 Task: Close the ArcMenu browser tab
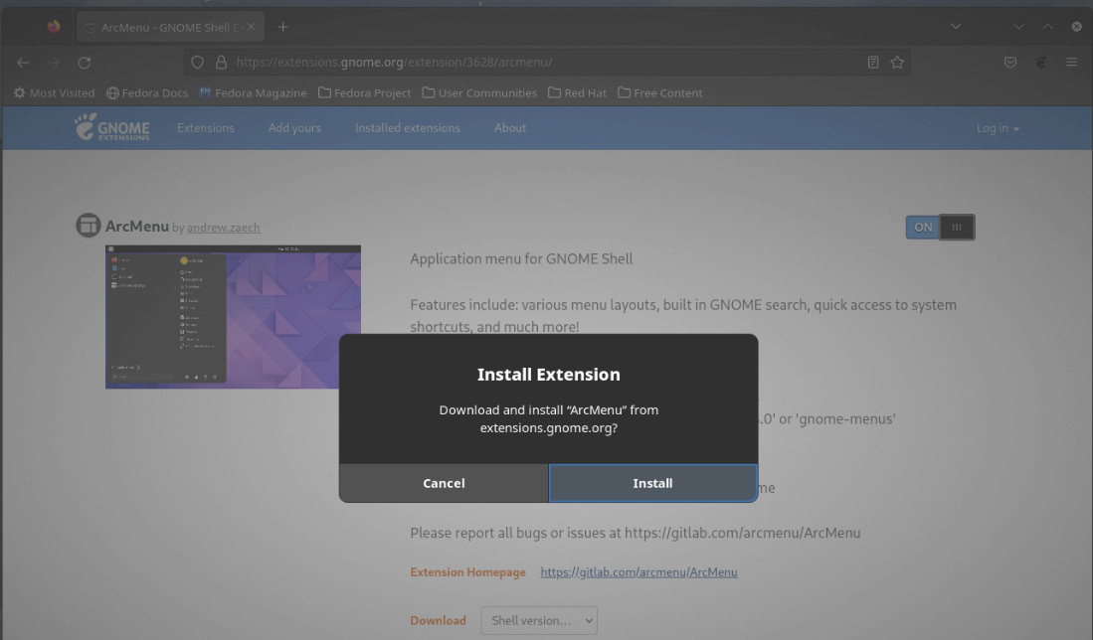tap(251, 27)
